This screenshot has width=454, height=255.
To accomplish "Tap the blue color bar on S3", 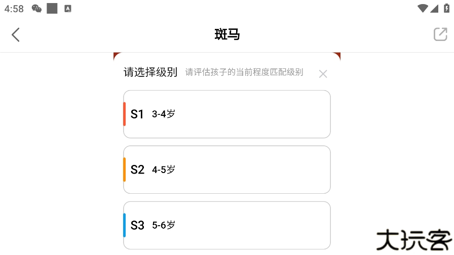I will click(x=125, y=225).
